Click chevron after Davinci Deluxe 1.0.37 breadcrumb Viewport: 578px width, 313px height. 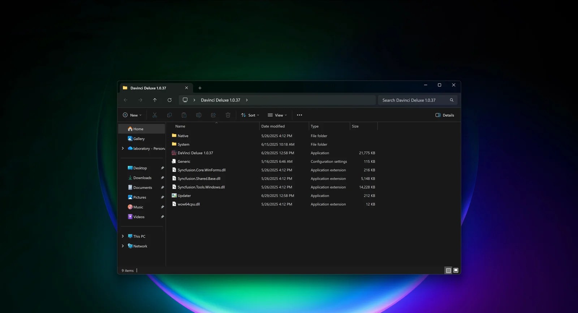[247, 100]
